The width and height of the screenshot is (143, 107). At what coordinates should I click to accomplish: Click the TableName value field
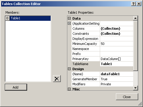point(116,64)
